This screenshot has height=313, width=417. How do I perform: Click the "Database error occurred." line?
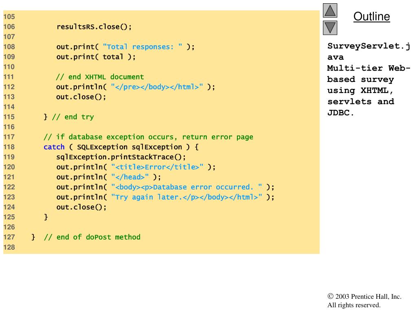[x=165, y=187]
